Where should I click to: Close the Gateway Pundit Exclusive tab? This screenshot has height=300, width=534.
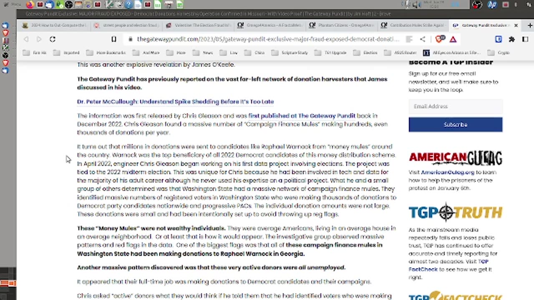516,25
